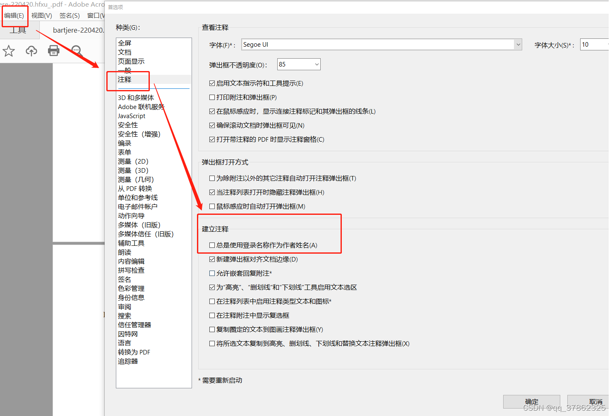Viewport: 612px width, 416px height.
Task: Select Adobe 联机服务 category
Action: pyautogui.click(x=141, y=107)
